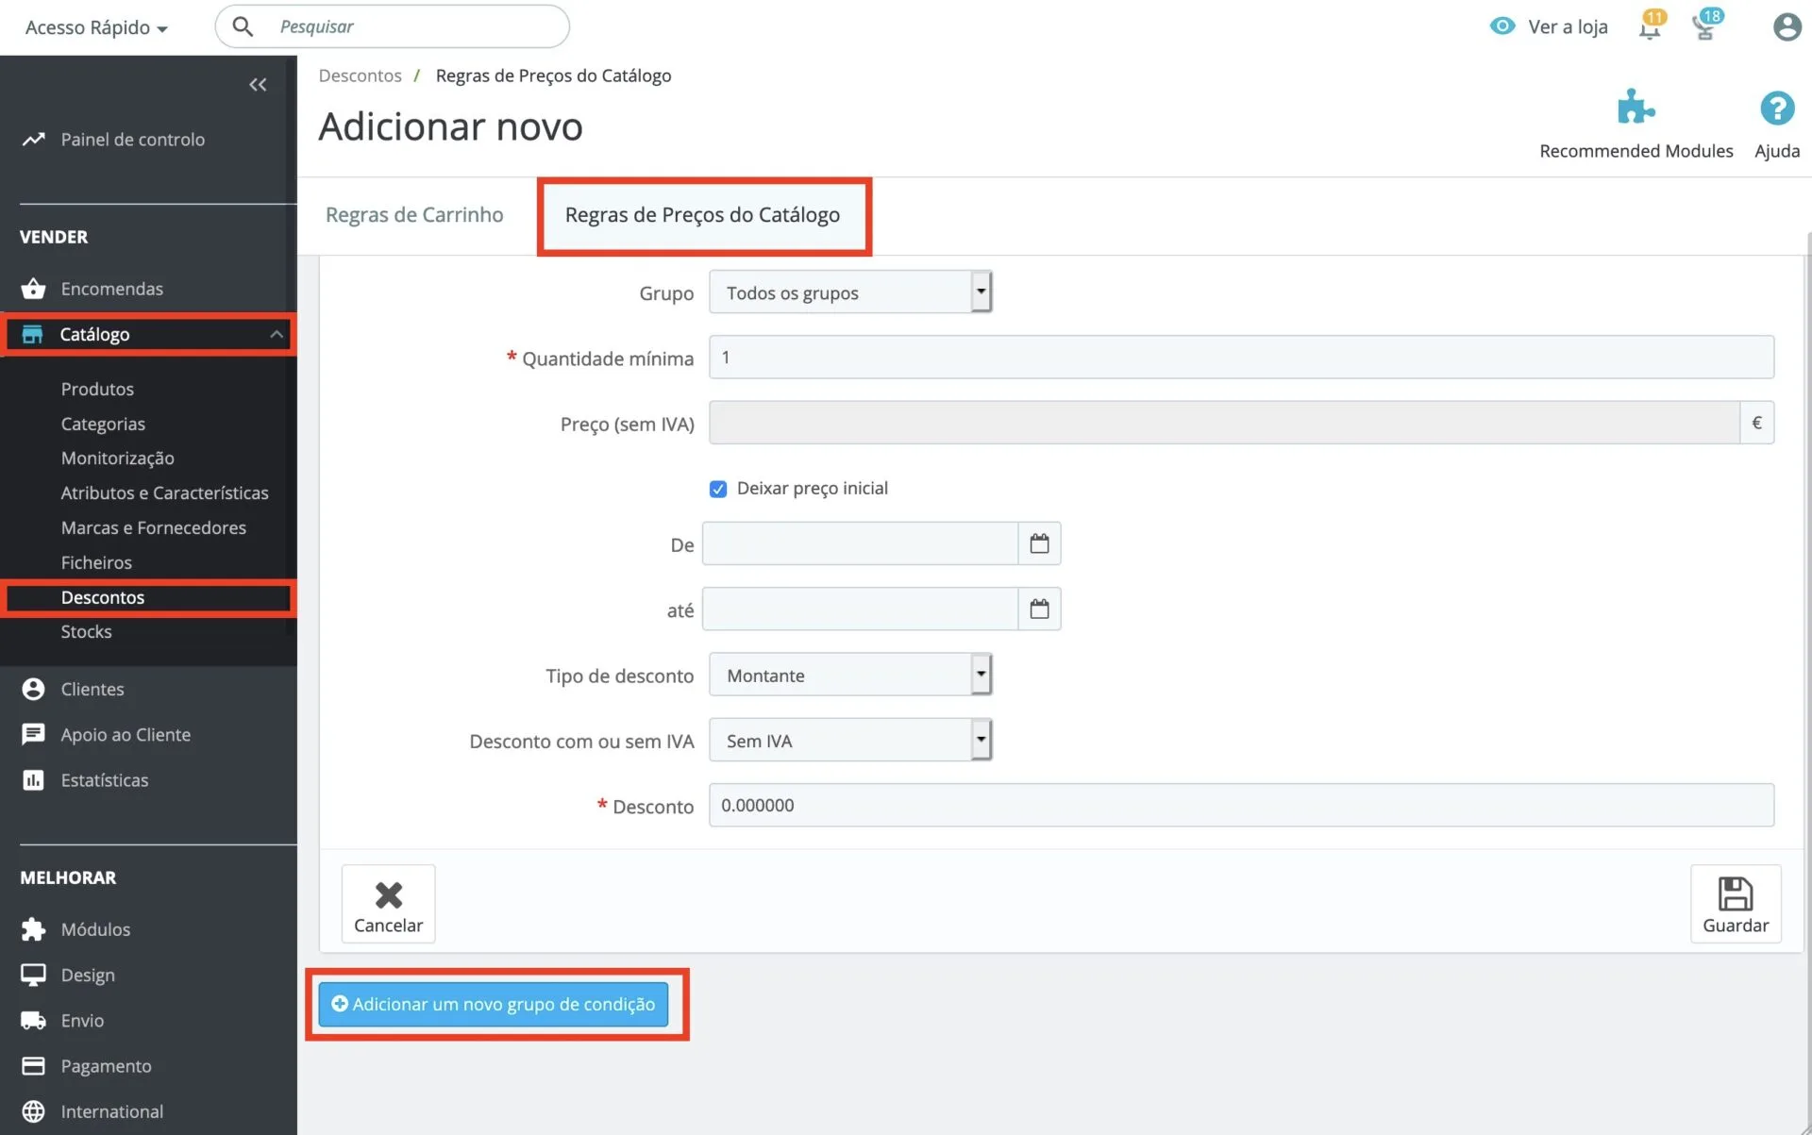The width and height of the screenshot is (1812, 1135).
Task: Switch to Regras de Carrinho tab
Action: (414, 215)
